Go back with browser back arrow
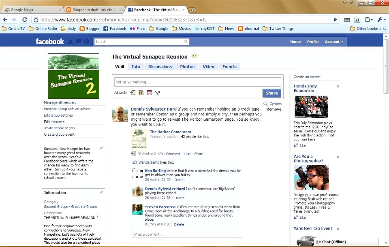 click(x=5, y=19)
